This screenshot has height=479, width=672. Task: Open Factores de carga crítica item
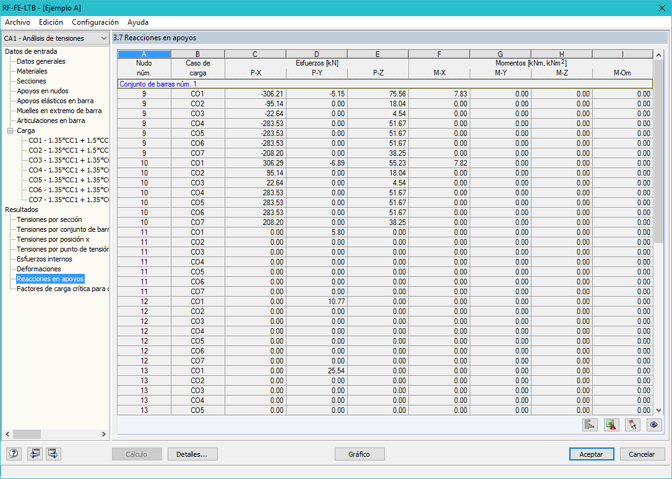pos(62,289)
